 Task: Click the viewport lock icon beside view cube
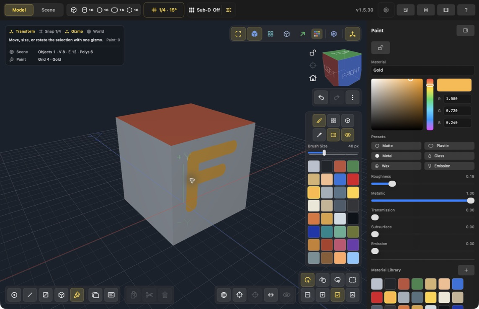pos(312,52)
